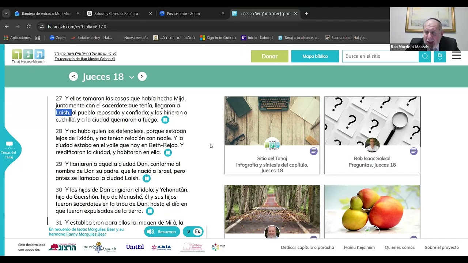468x263 pixels.
Task: Click the Tanaj Herzog-Masuah logo
Action: [28, 56]
